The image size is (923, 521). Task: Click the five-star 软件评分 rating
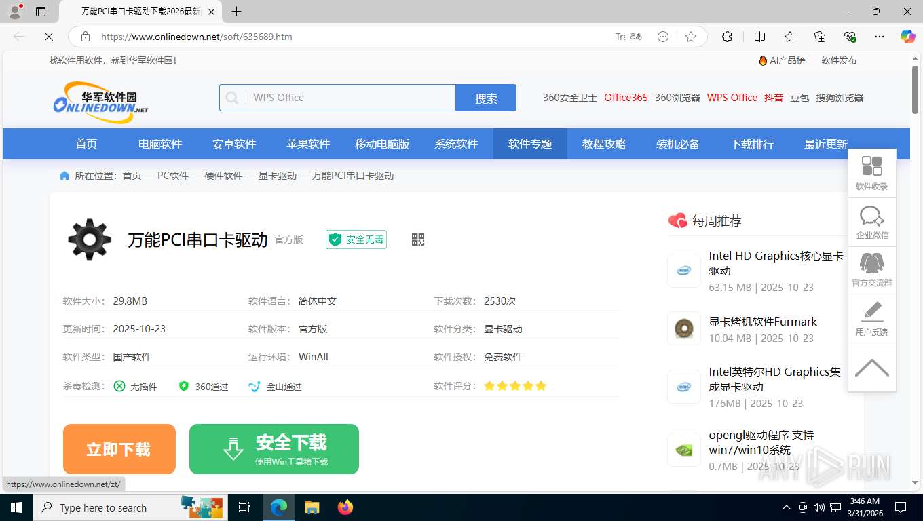[515, 386]
